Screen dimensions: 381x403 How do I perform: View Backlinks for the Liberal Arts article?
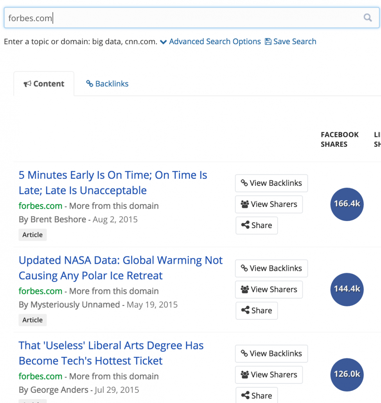click(x=271, y=353)
